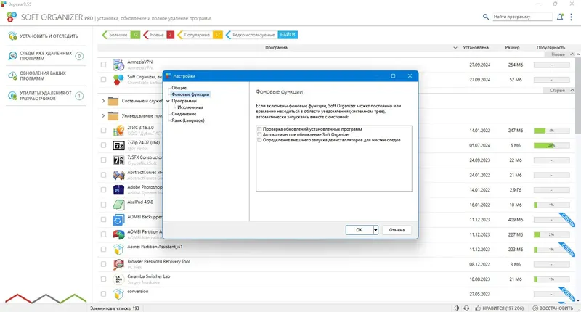Viewport: 581px width, 312px height.
Task: Click the 2ГИС popularity bar
Action: pos(551,131)
